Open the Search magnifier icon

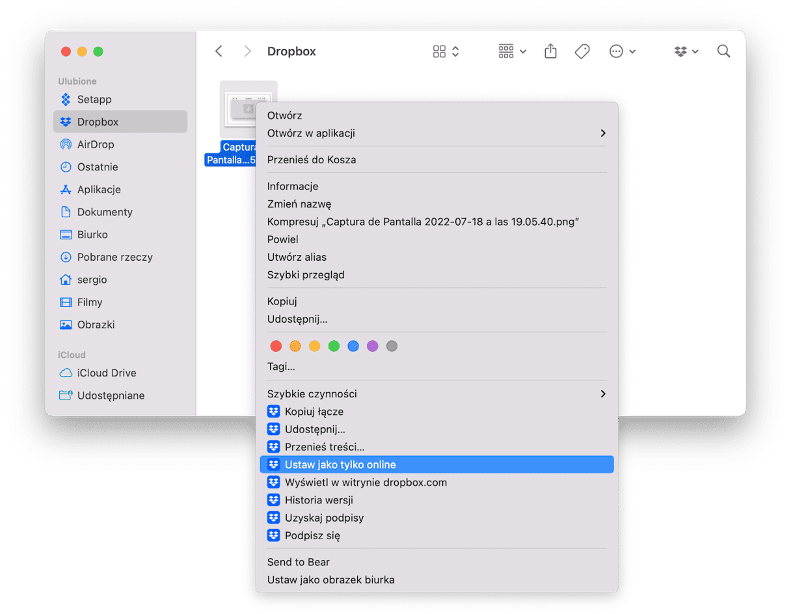tap(723, 51)
